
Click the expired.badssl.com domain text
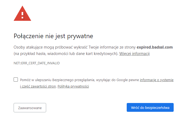tap(155, 47)
